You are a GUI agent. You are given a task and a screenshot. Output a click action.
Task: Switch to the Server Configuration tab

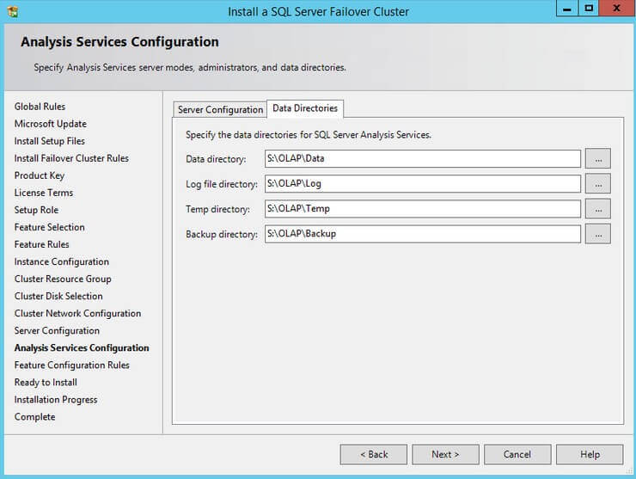(220, 110)
